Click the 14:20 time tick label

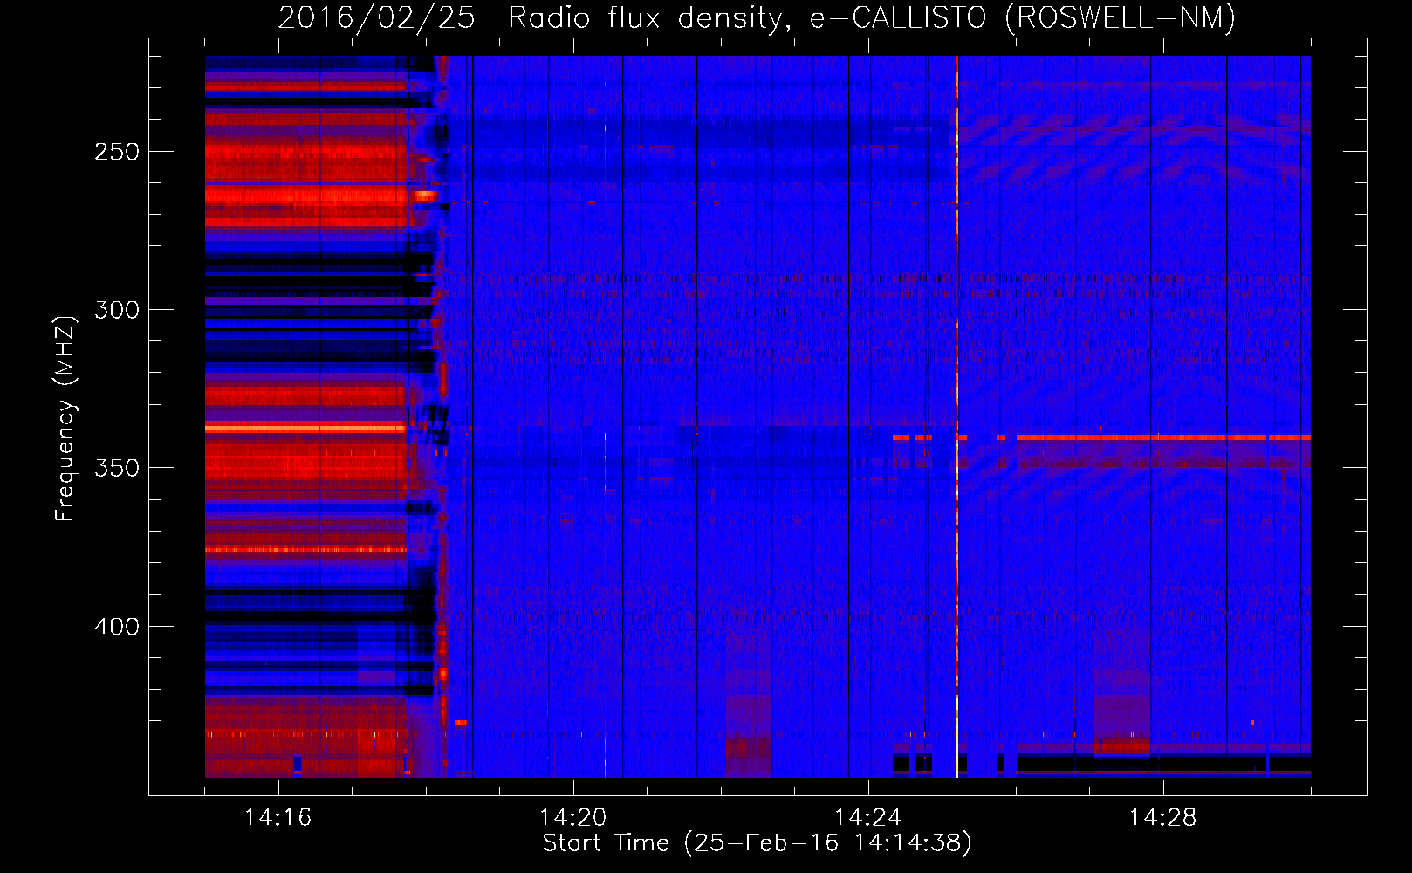[572, 818]
